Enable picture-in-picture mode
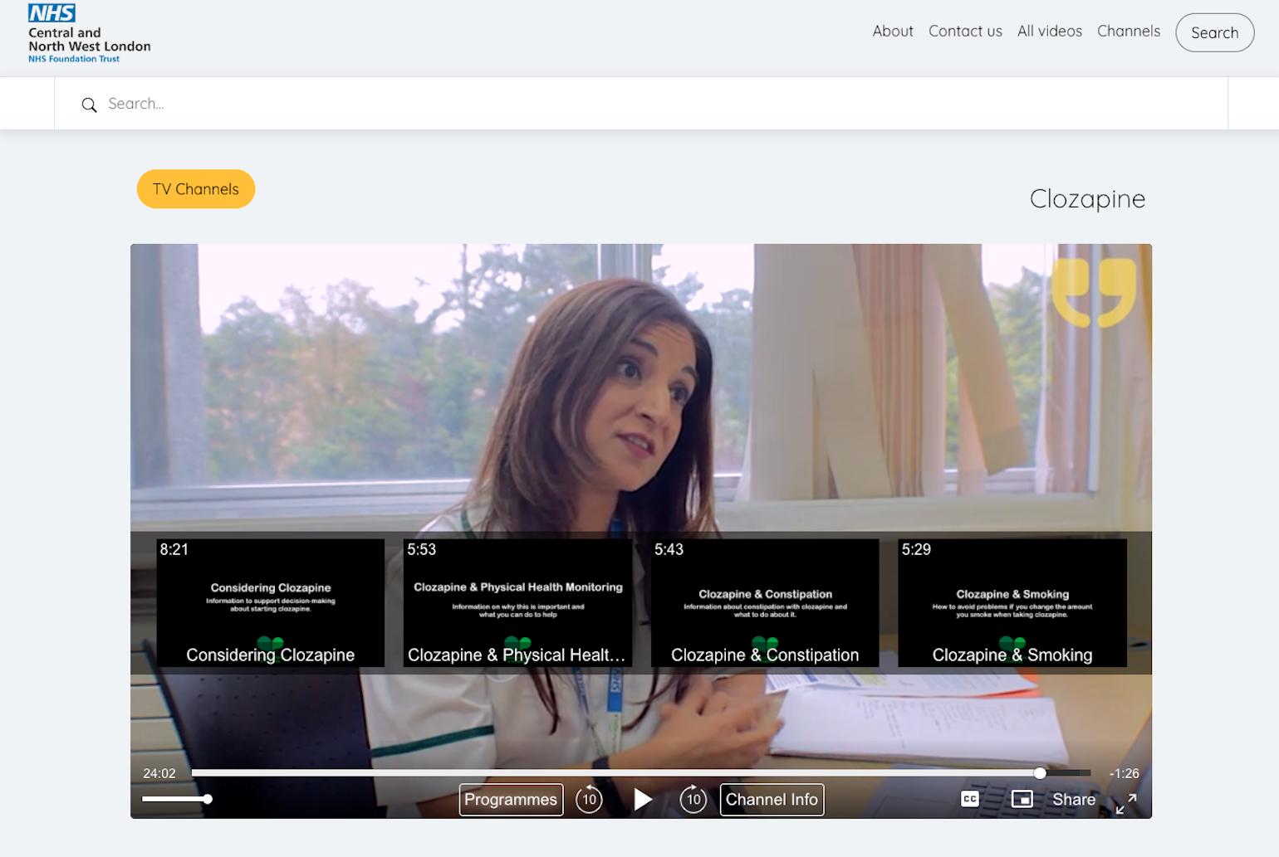 tap(1022, 799)
